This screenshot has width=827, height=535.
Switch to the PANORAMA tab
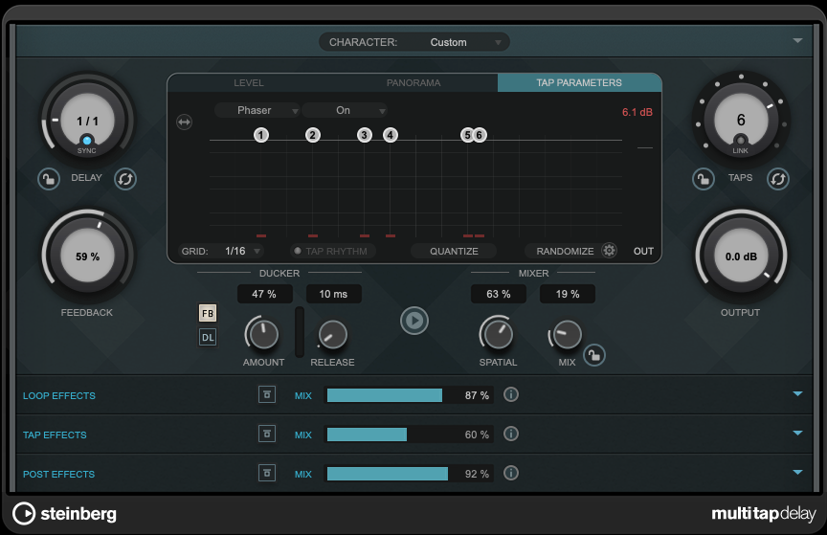413,83
